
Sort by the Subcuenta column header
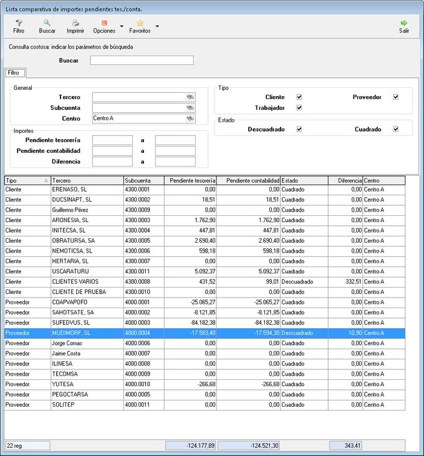(x=144, y=181)
